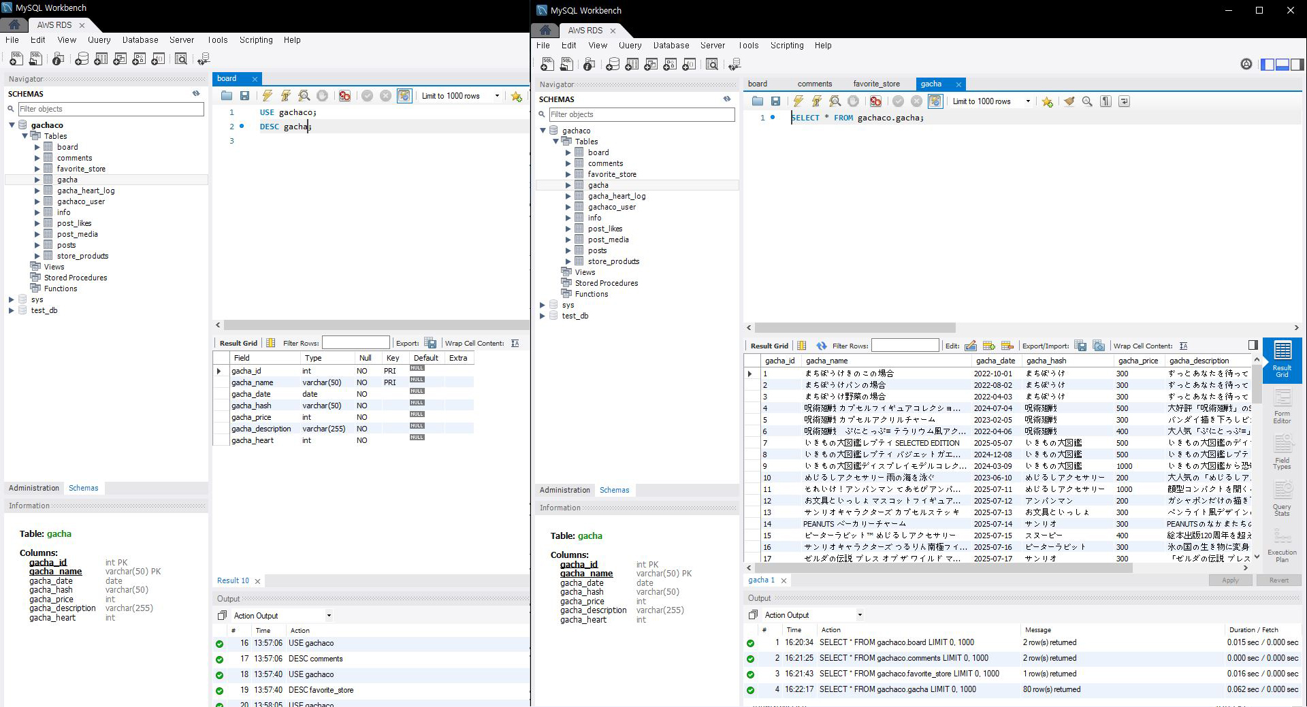Add favorite snippet star icon in right editor
Viewport: 1307px width, 707px height.
(1047, 101)
